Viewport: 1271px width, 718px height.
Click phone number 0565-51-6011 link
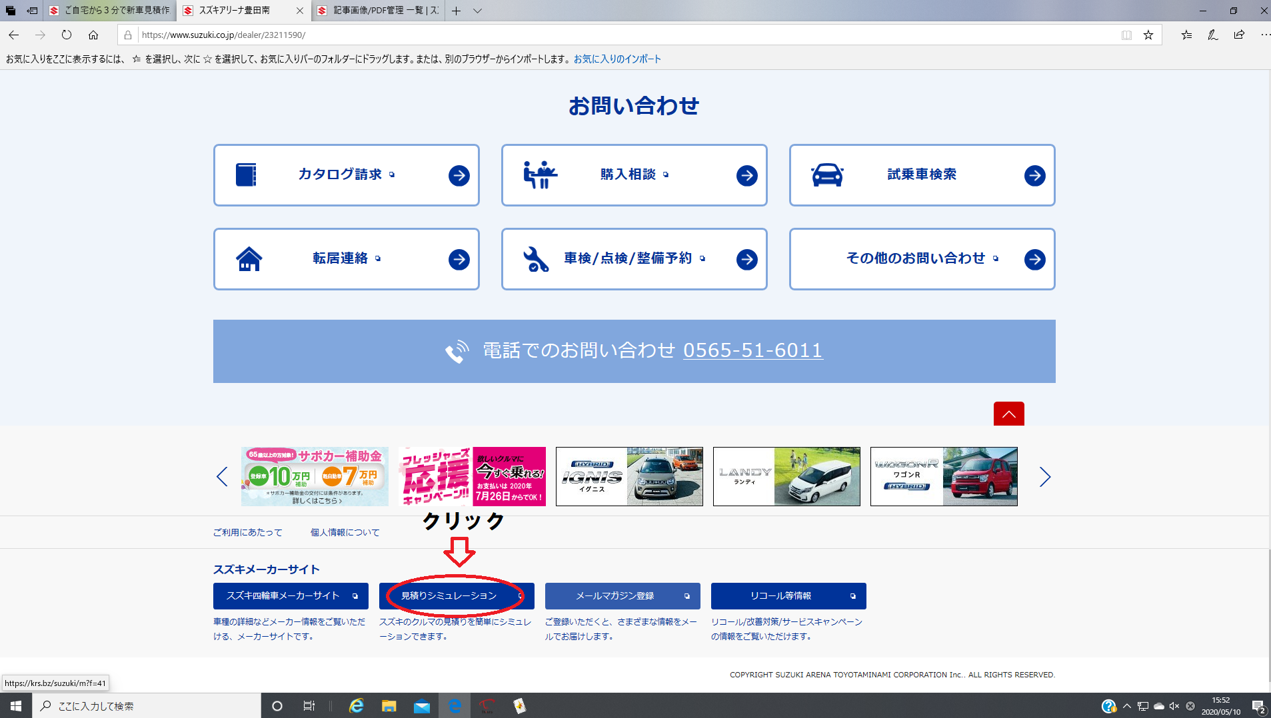click(x=753, y=350)
